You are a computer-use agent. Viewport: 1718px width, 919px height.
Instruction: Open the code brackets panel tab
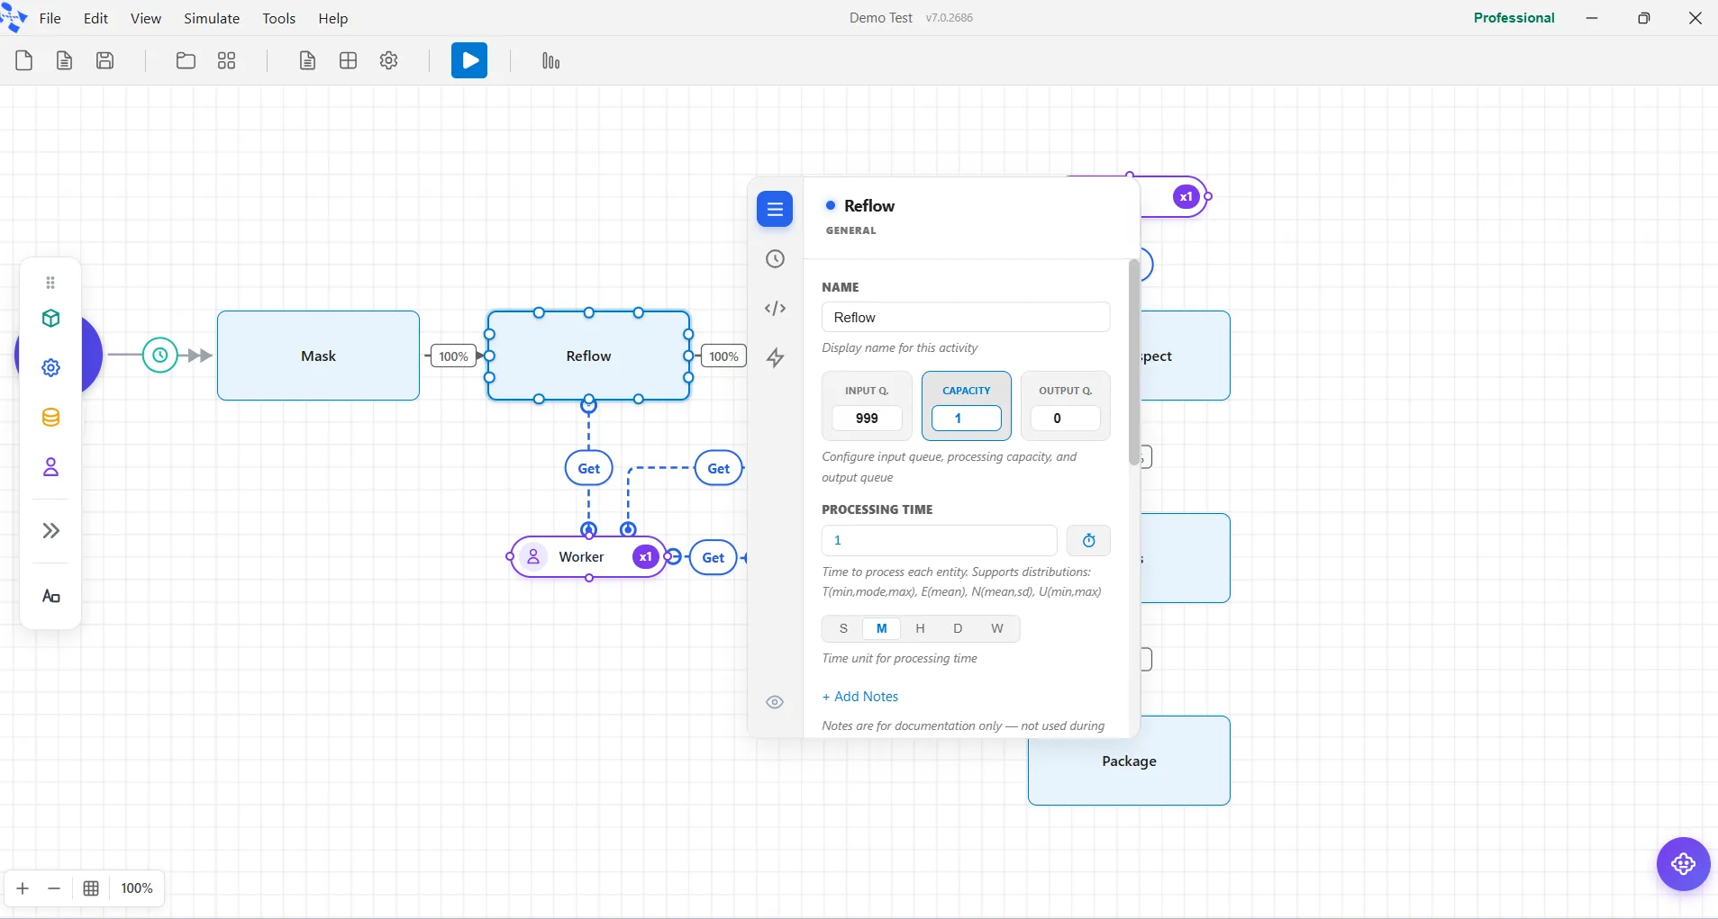point(775,309)
